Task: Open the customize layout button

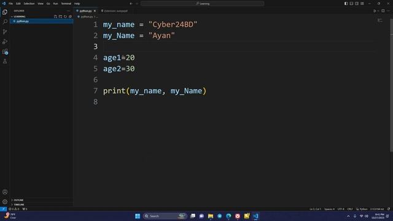Action: tap(362, 4)
